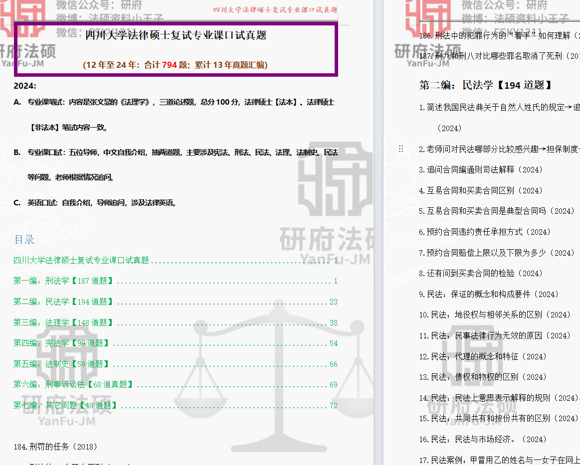Screen dimensions: 580x465
Task: Click question 7 预约合同赔偿上限以及下限
Action: pyautogui.click(x=497, y=253)
